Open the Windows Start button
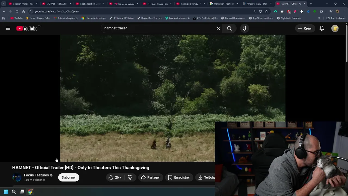 tap(6, 192)
